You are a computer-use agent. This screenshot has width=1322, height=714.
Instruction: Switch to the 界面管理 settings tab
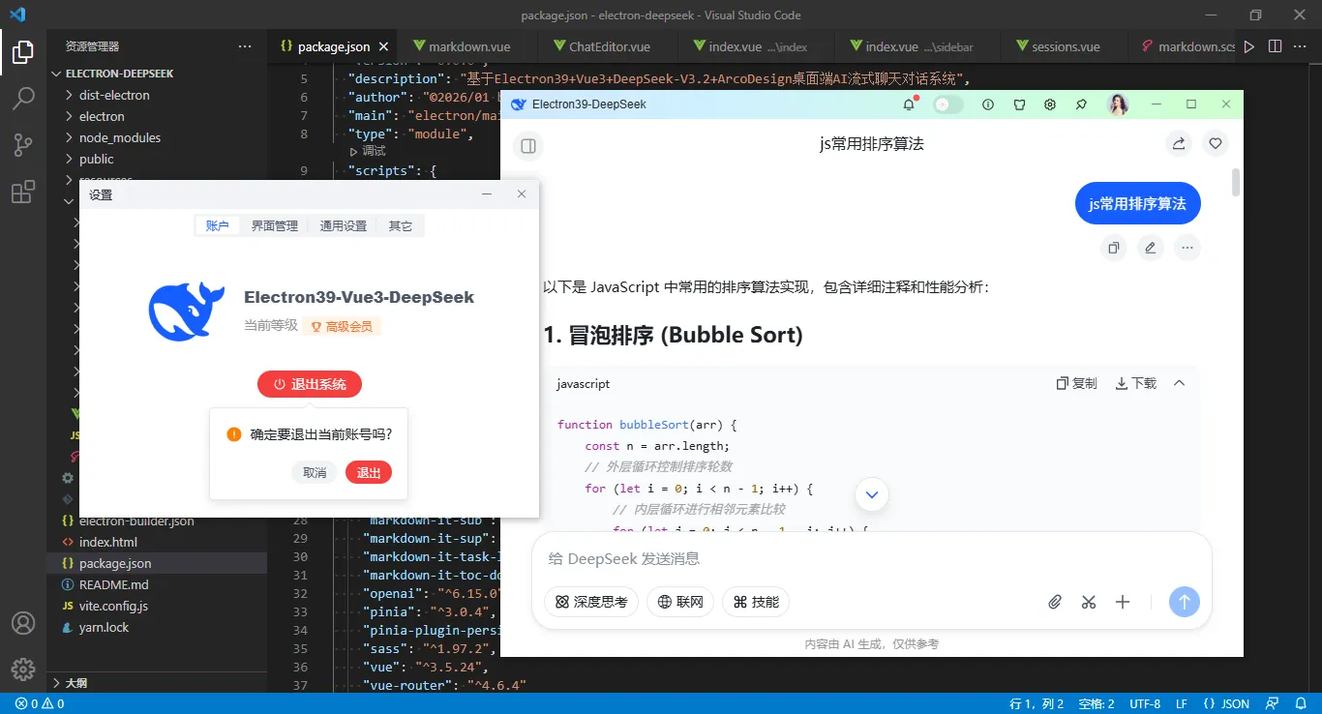tap(274, 224)
